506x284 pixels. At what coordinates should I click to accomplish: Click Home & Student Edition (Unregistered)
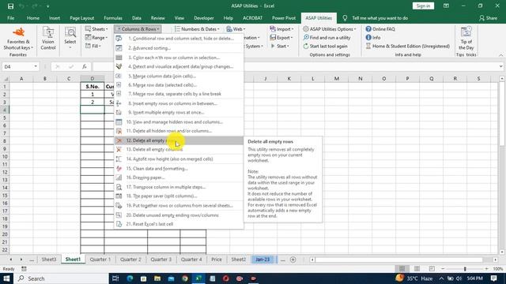pyautogui.click(x=408, y=46)
